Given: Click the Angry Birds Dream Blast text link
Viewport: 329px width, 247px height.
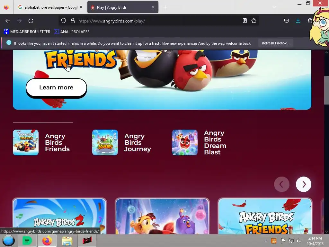Looking at the screenshot, I should coord(215,142).
